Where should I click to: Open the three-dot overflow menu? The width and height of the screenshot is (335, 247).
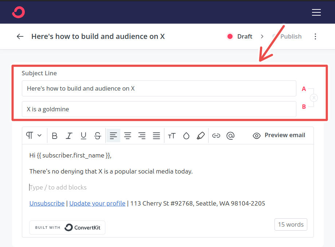[x=315, y=36]
